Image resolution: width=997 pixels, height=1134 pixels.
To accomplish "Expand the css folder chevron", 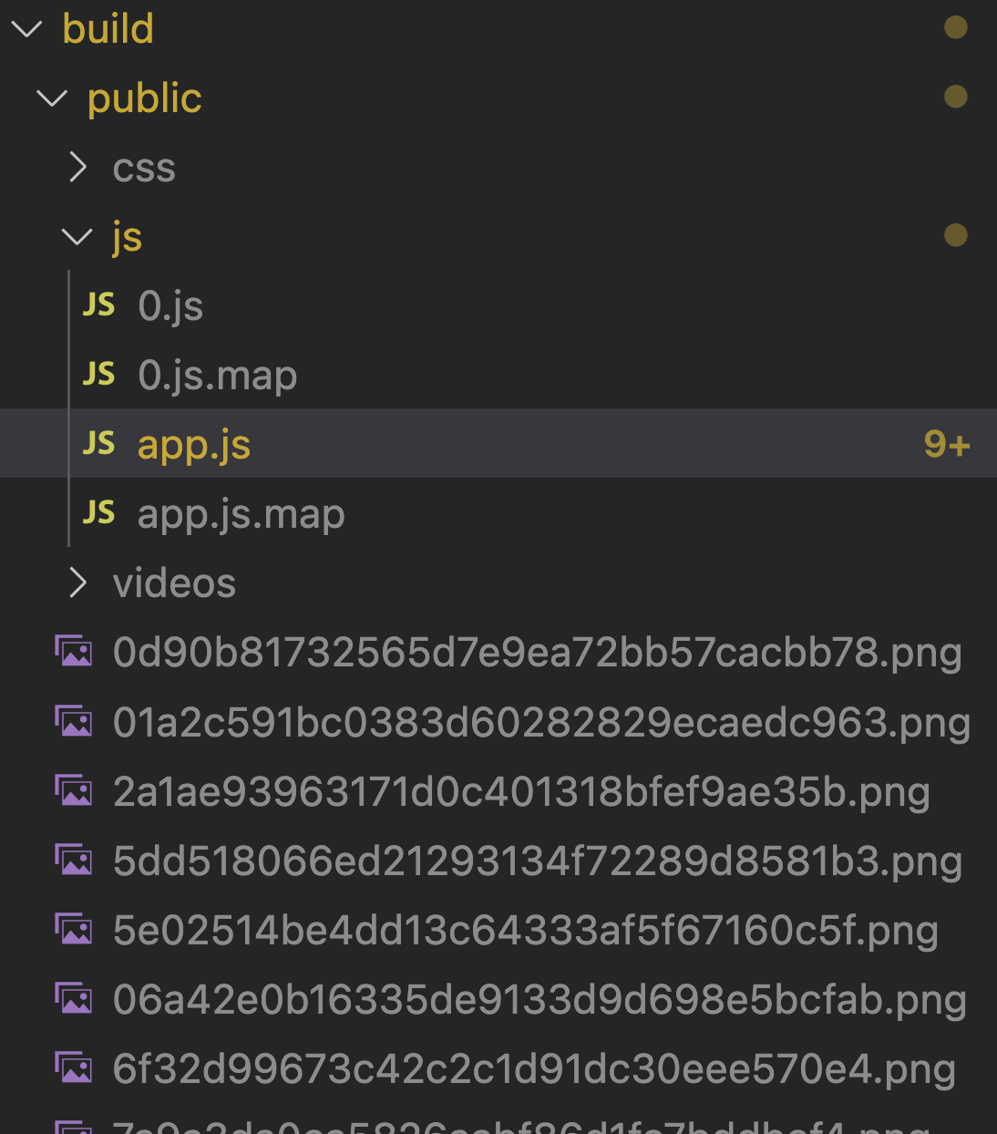I will [x=78, y=167].
